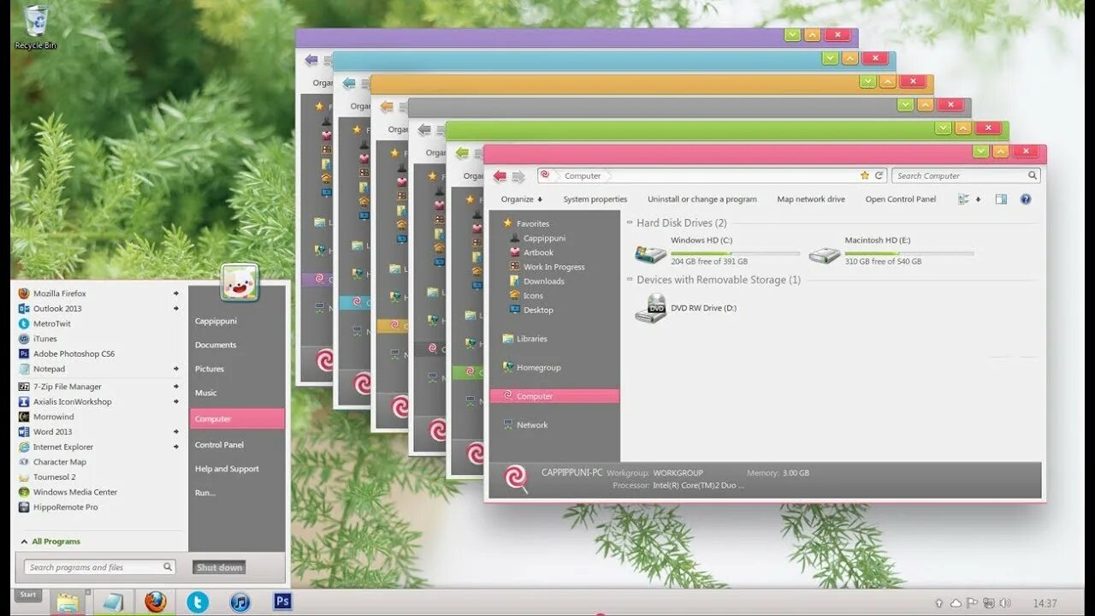This screenshot has height=616, width=1095.
Task: Open the Recycle Bin desktop icon
Action: tap(36, 27)
